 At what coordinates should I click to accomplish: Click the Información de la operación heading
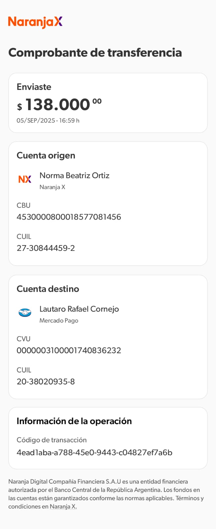click(x=74, y=421)
